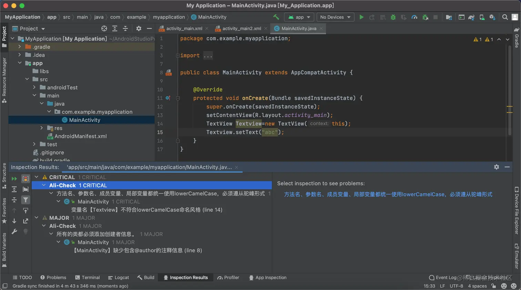521x290 pixels.
Task: Toggle the Project tool window side tab
Action: (4, 37)
